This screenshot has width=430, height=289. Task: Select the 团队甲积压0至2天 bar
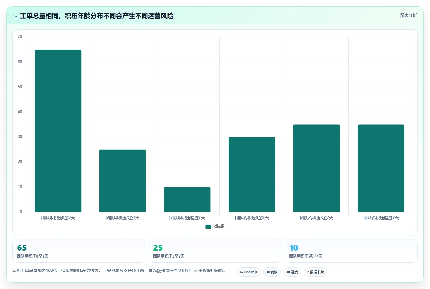coord(58,131)
